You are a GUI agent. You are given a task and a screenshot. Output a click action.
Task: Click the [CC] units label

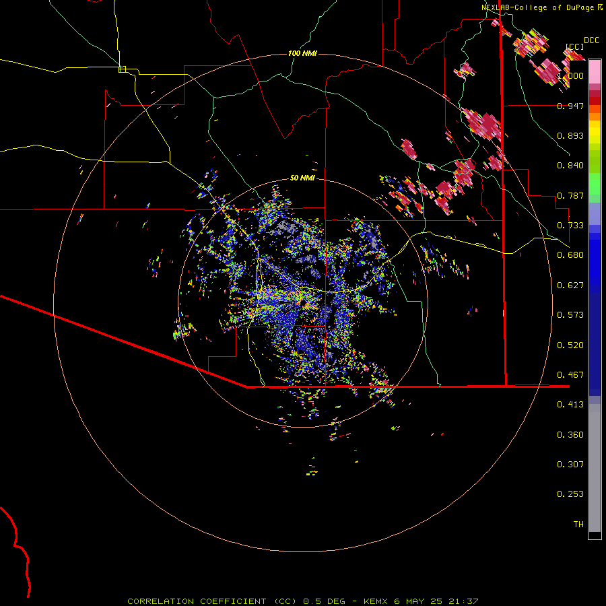[x=575, y=46]
